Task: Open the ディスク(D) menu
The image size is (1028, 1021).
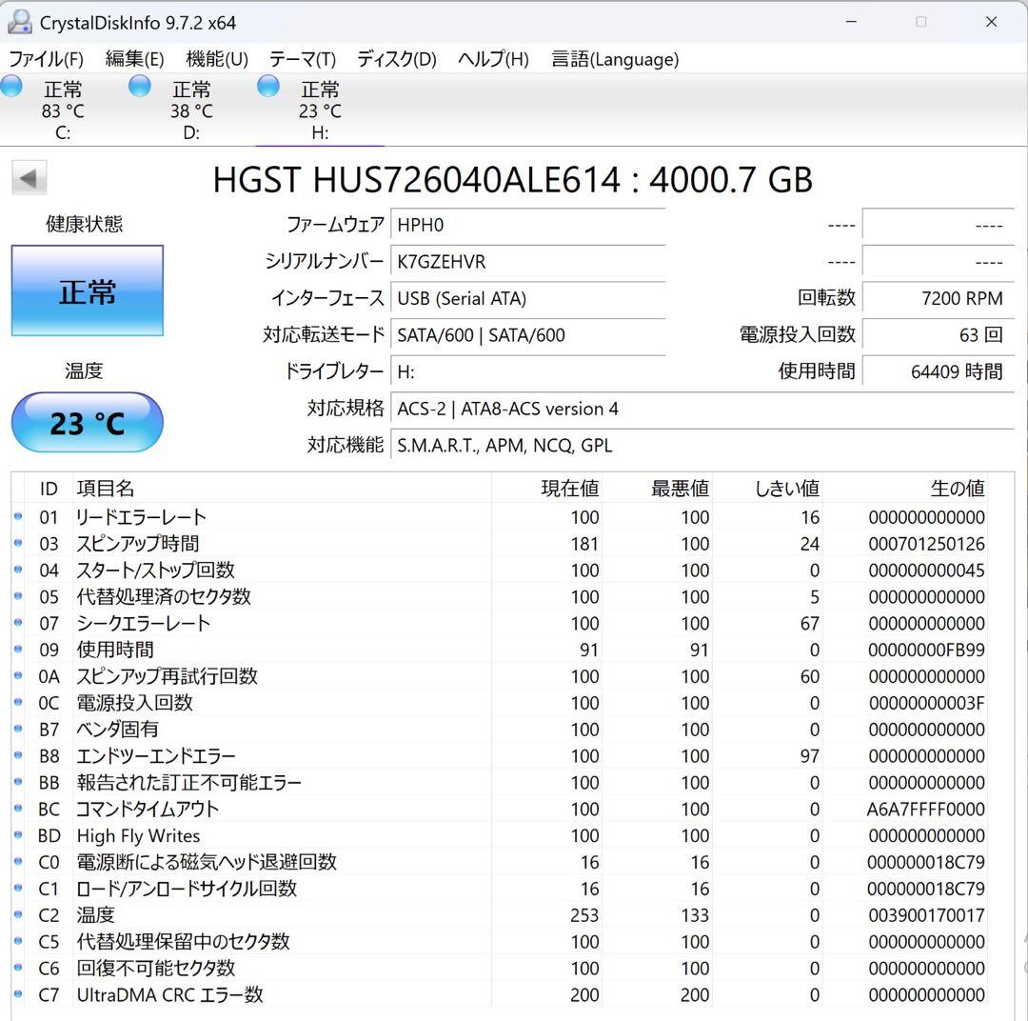Action: point(396,59)
